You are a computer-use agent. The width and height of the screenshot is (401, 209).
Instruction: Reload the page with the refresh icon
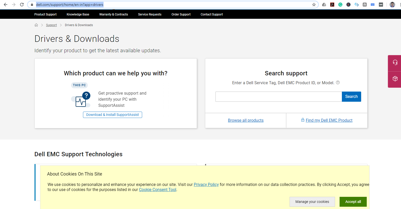click(x=22, y=5)
